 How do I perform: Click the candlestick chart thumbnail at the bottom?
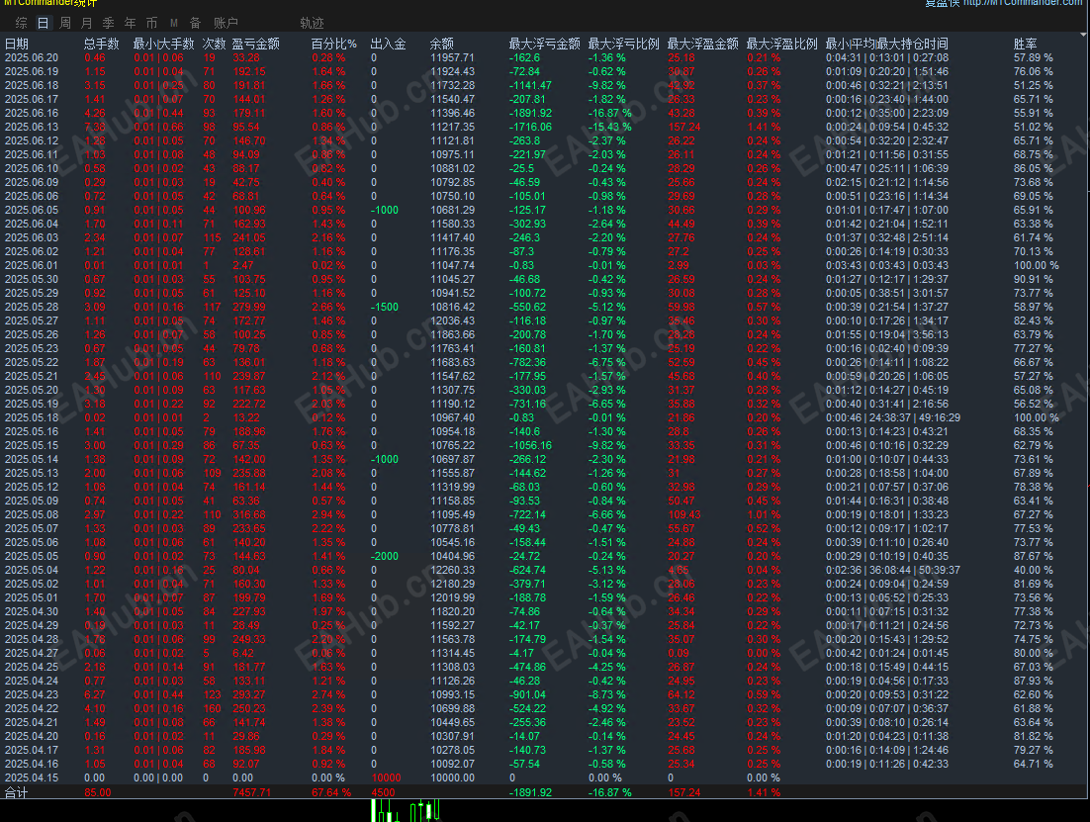click(x=406, y=811)
